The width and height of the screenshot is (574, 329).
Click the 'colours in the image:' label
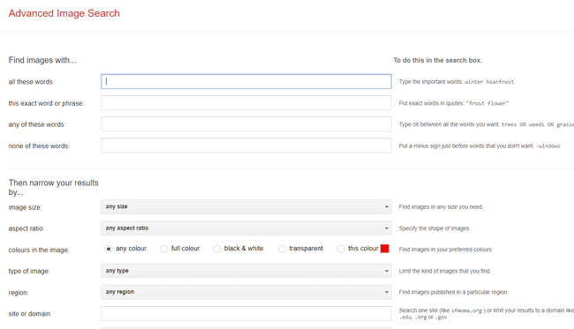point(39,250)
